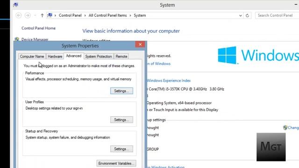Viewport: 299px width, 168px height.
Task: Focus the Search Control Panel field
Action: (277, 15)
